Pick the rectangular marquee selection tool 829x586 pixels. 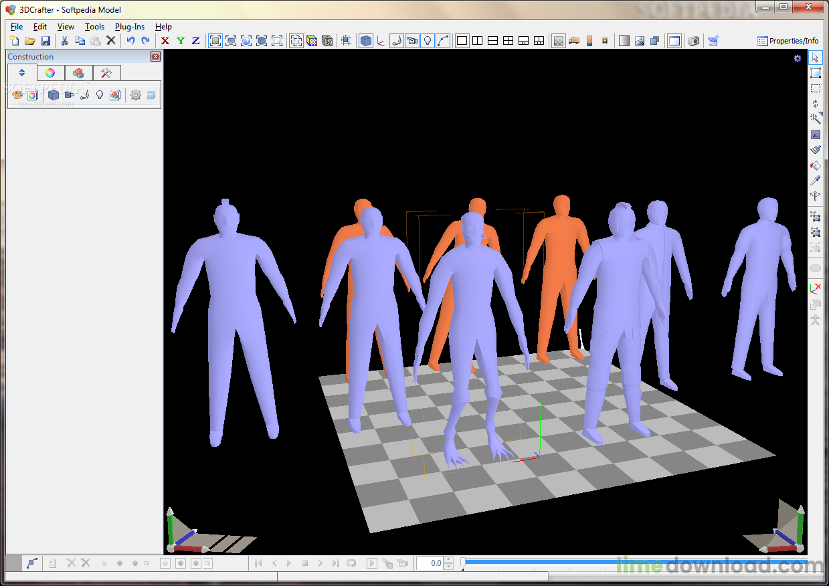815,88
